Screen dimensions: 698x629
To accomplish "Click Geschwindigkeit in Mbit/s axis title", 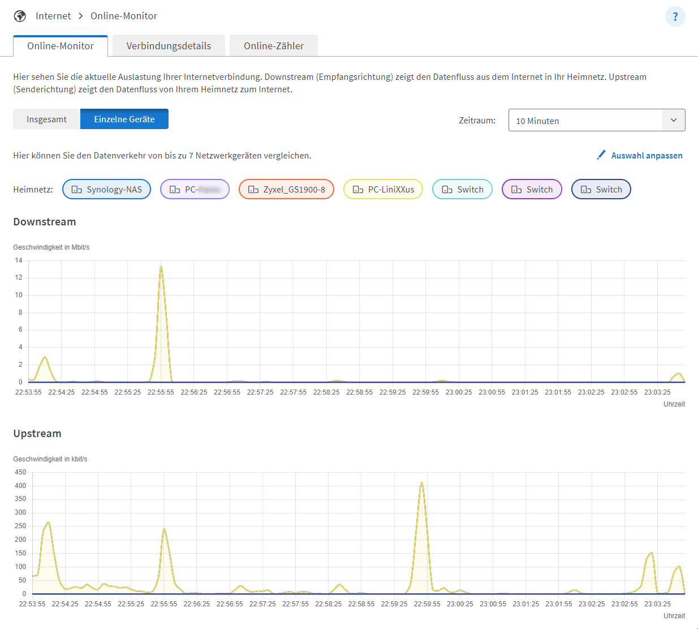I will click(51, 247).
